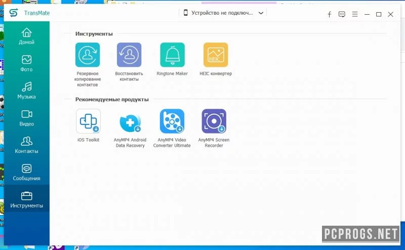The width and height of the screenshot is (405, 250).
Task: Open the Фото section in sidebar
Action: click(27, 63)
